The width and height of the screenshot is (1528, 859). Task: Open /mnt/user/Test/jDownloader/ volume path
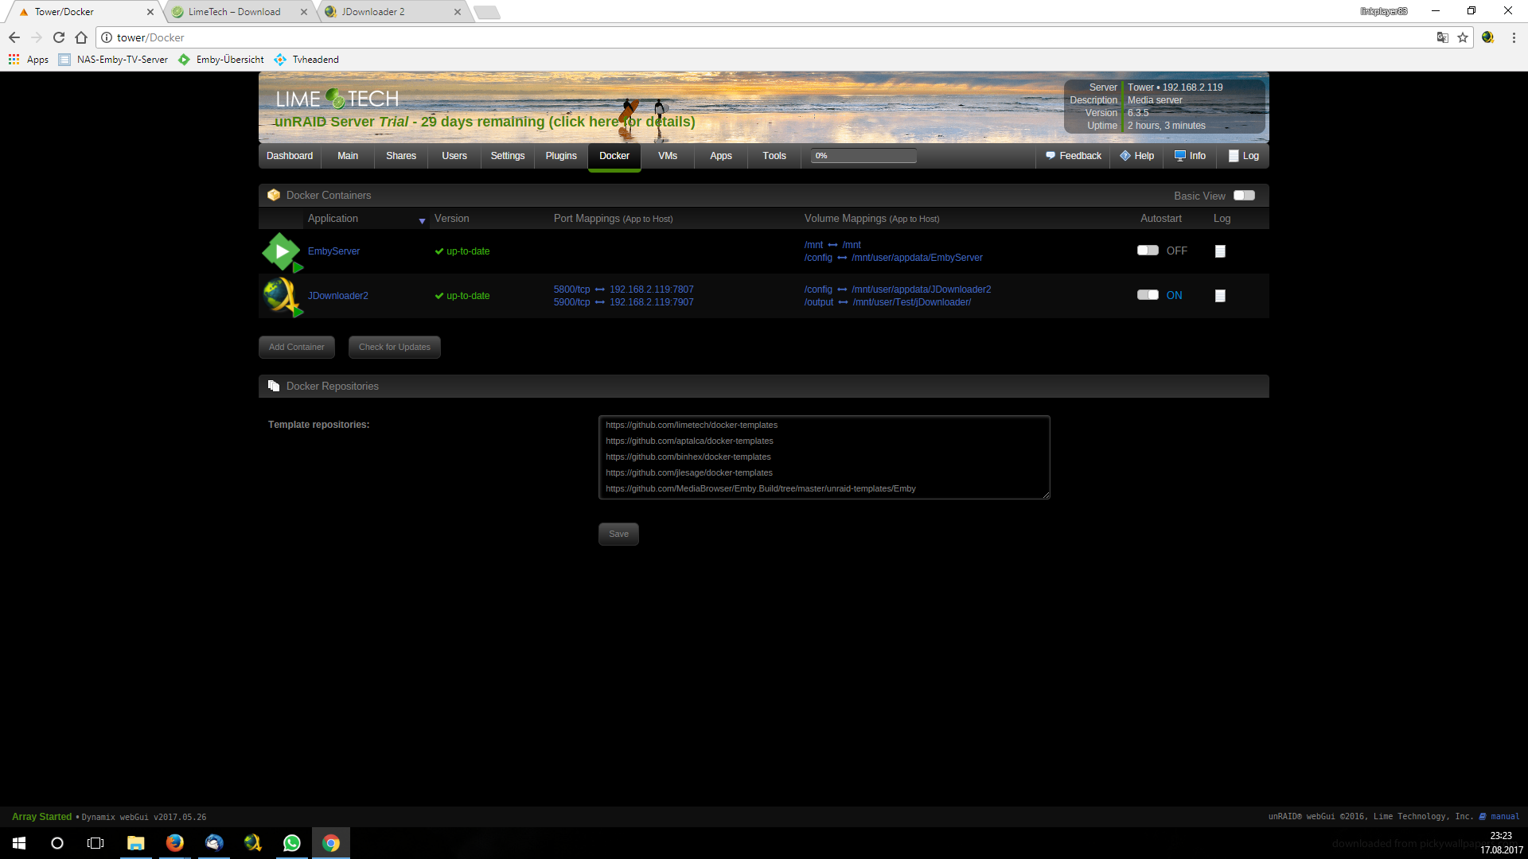[911, 302]
